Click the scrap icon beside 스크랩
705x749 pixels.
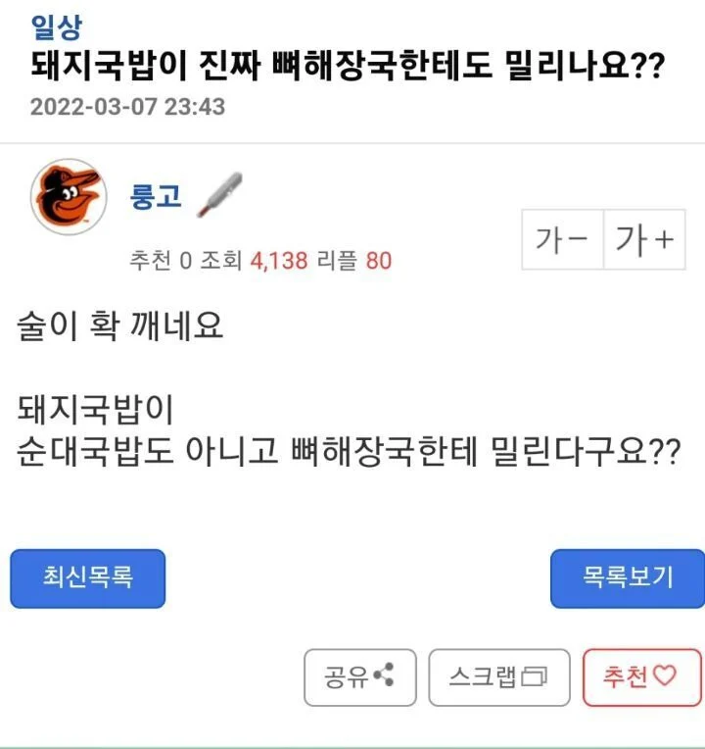pyautogui.click(x=534, y=677)
